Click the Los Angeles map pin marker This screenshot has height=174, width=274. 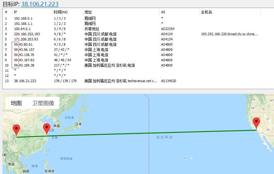click(256, 123)
